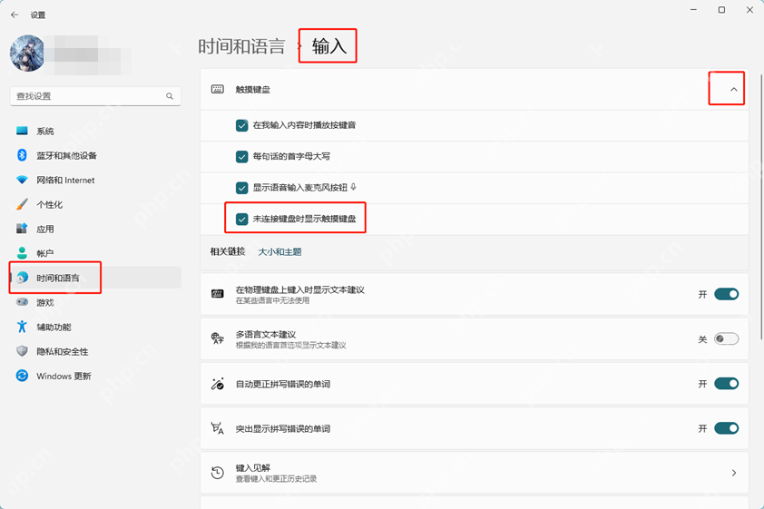
Task: Uncheck 在我输入内容时播放按键音
Action: (x=241, y=125)
